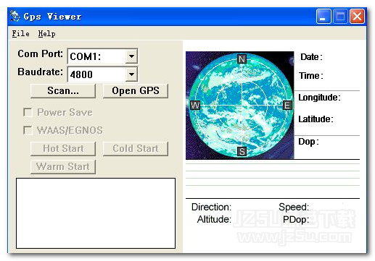The width and height of the screenshot is (375, 261).
Task: Click the Longitude: label
Action: pos(319,98)
